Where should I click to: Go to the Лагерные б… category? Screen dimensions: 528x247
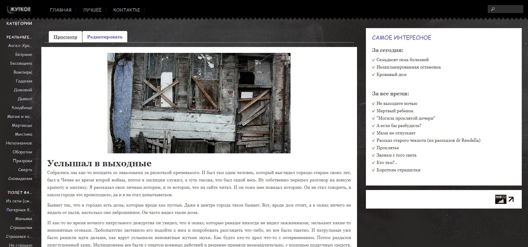pos(19,210)
